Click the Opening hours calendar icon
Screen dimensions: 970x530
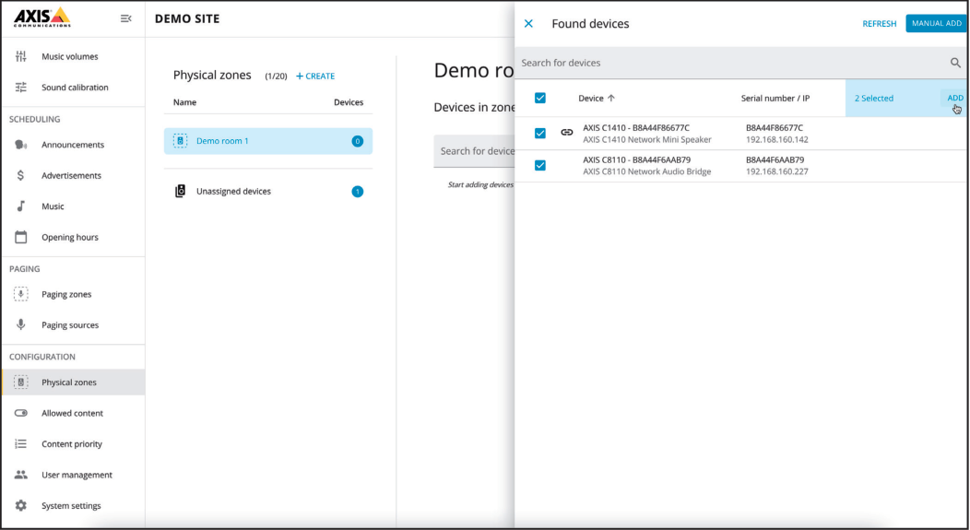[x=21, y=237]
